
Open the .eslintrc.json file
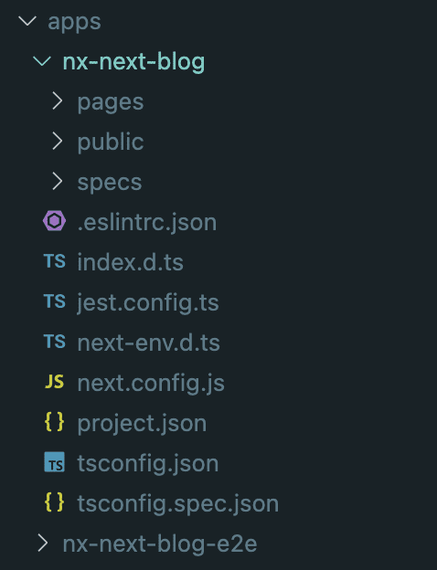pyautogui.click(x=147, y=222)
